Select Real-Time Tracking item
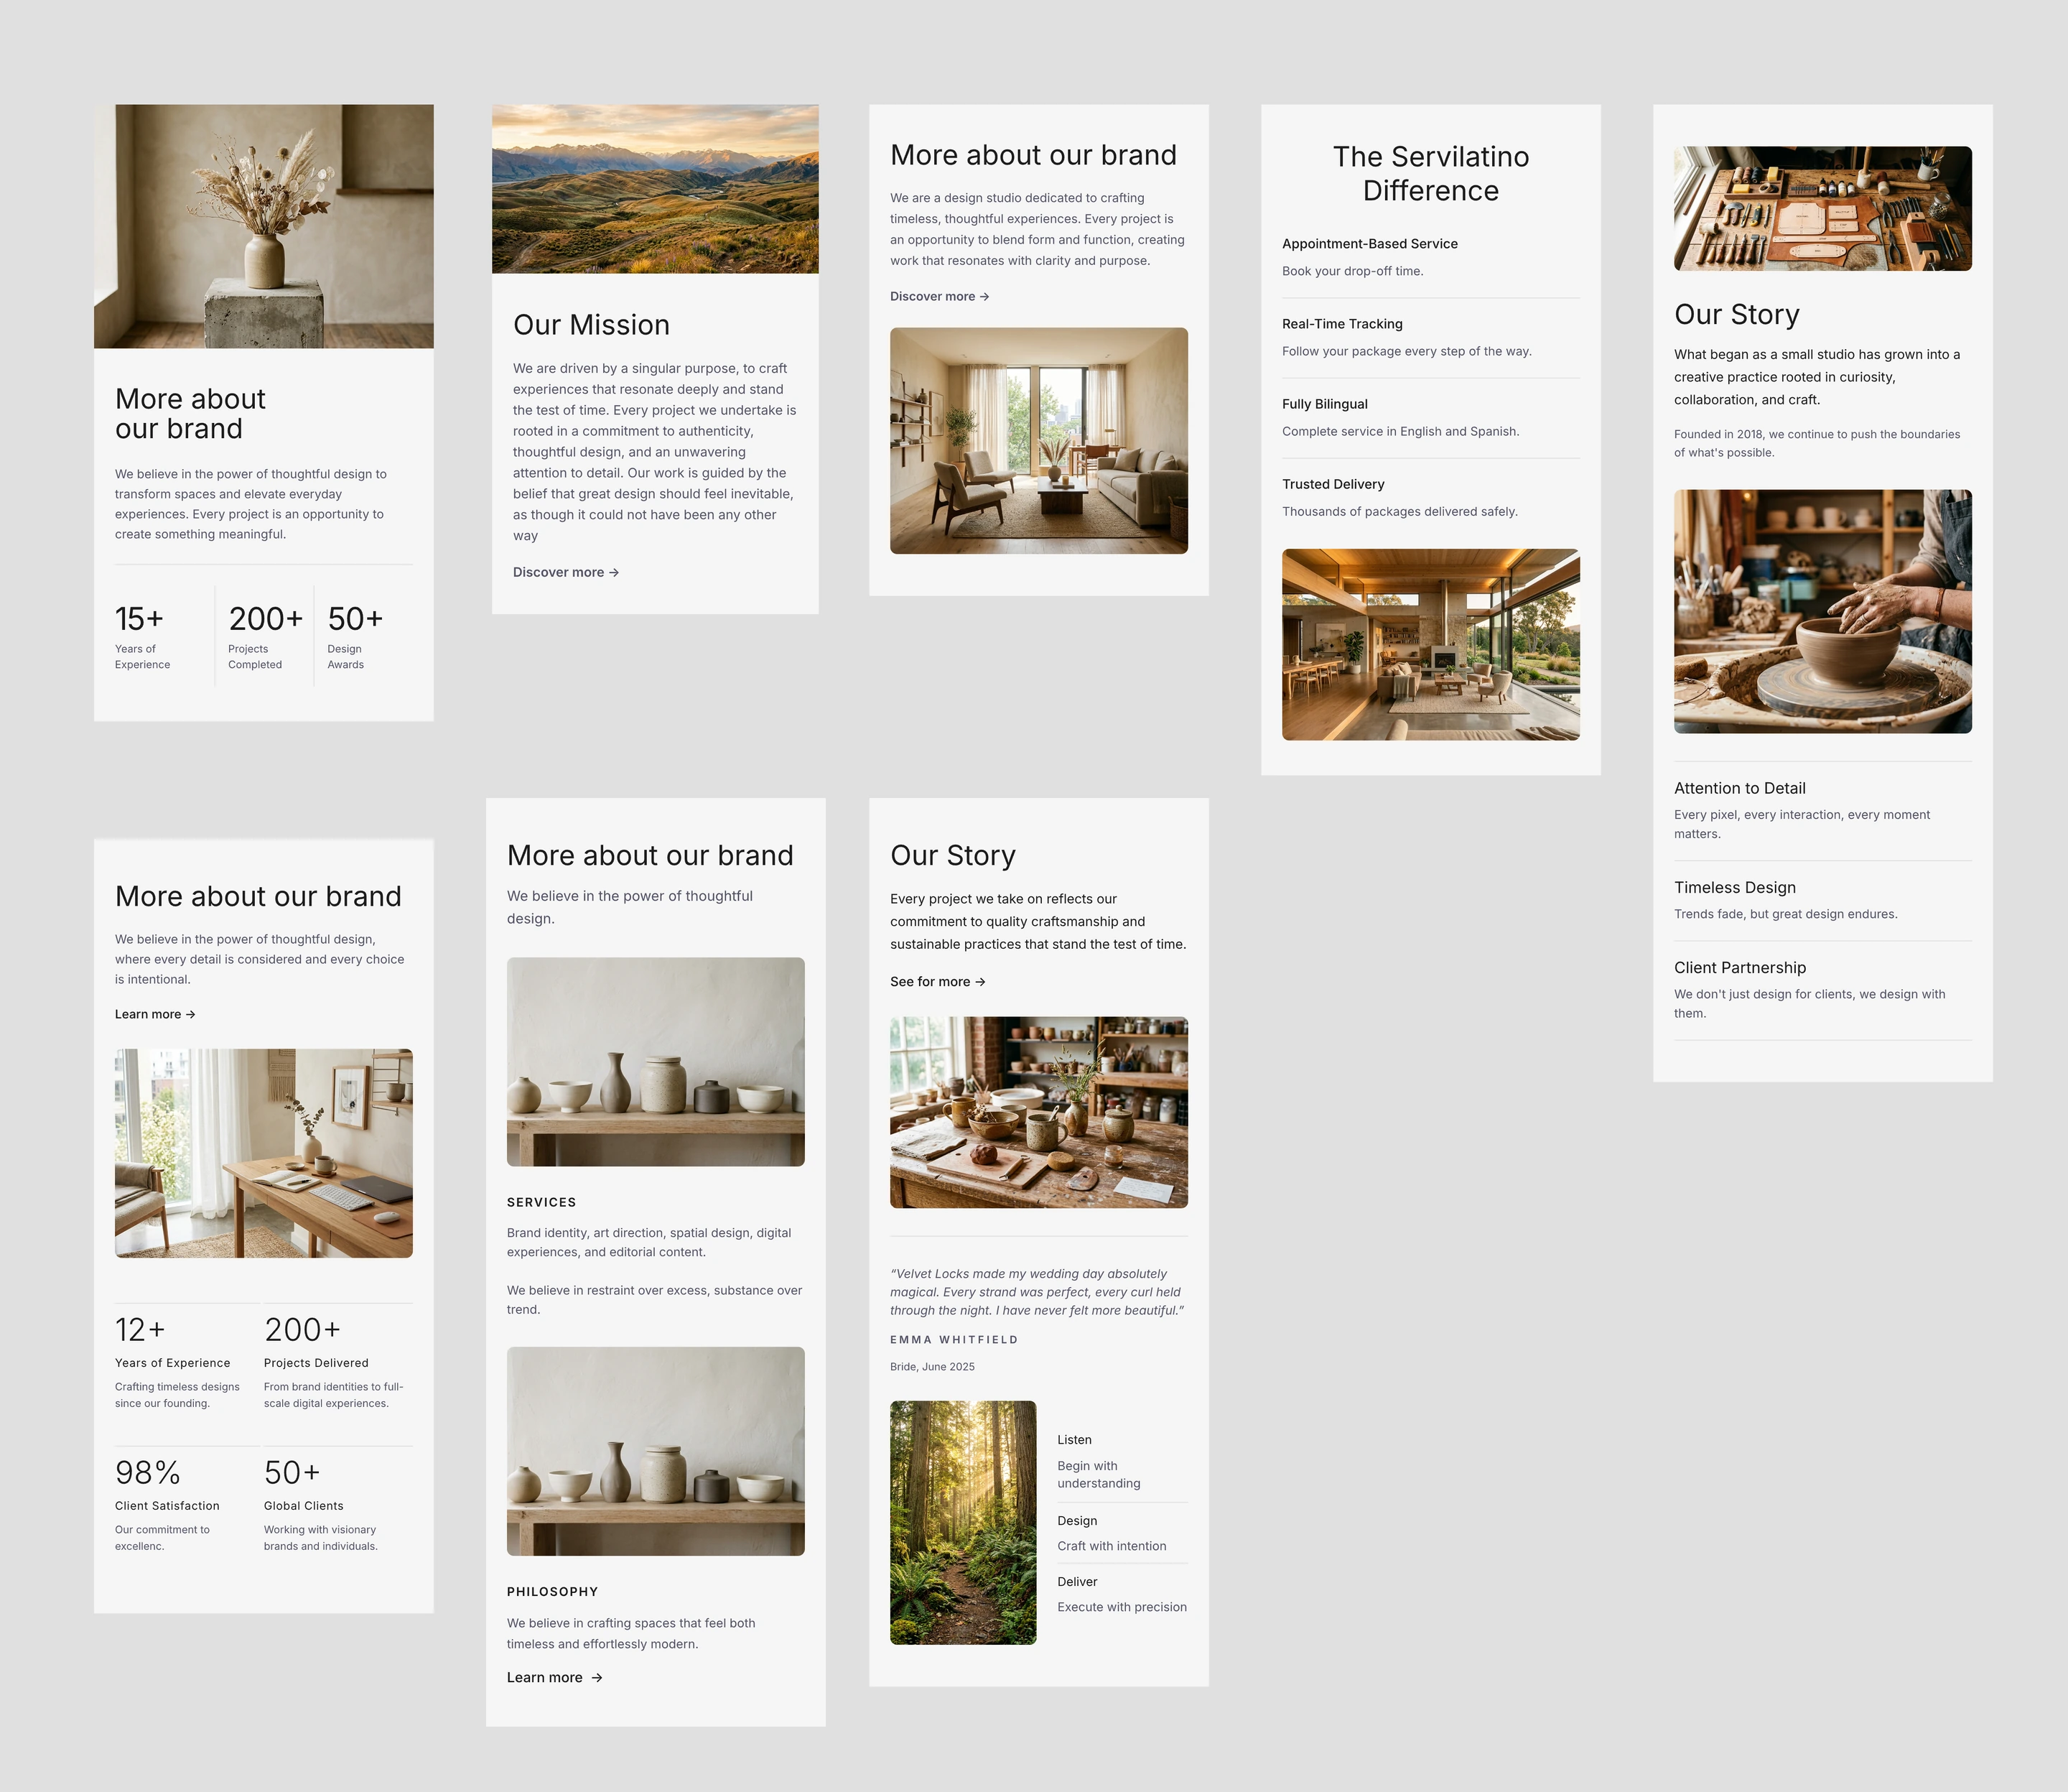2068x1792 pixels. [x=1430, y=337]
